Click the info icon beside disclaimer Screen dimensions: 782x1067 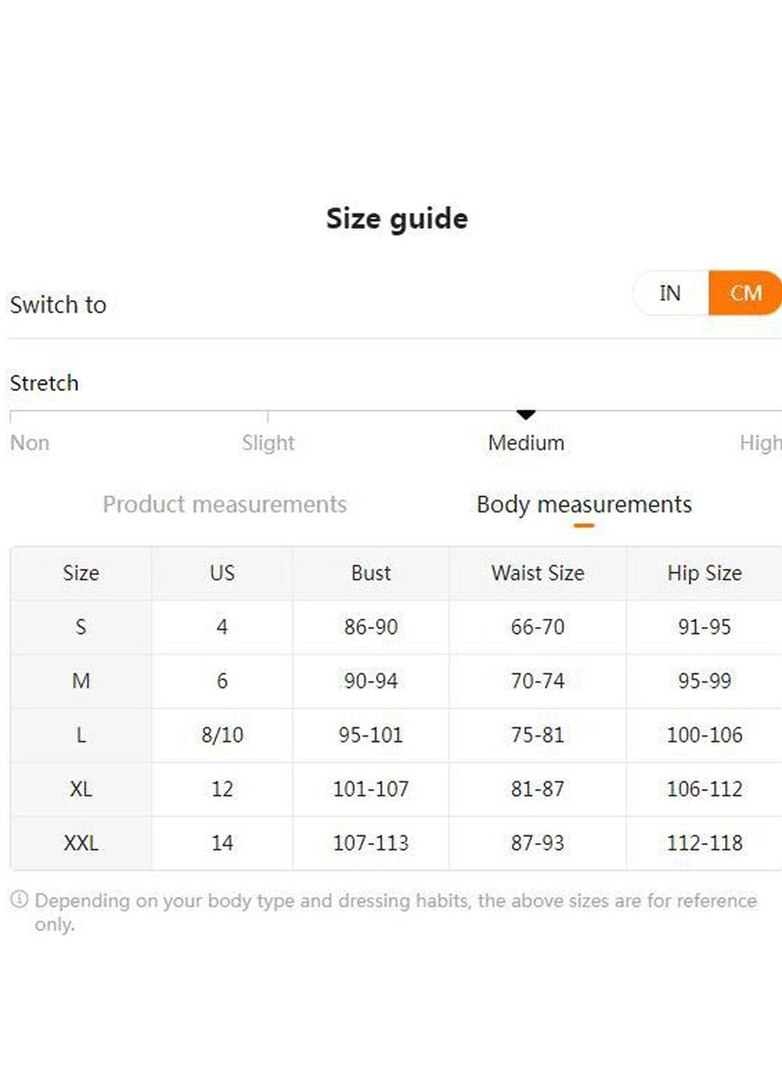point(20,900)
